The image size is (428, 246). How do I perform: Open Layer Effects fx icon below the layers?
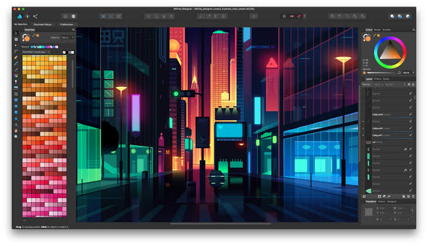(389, 196)
